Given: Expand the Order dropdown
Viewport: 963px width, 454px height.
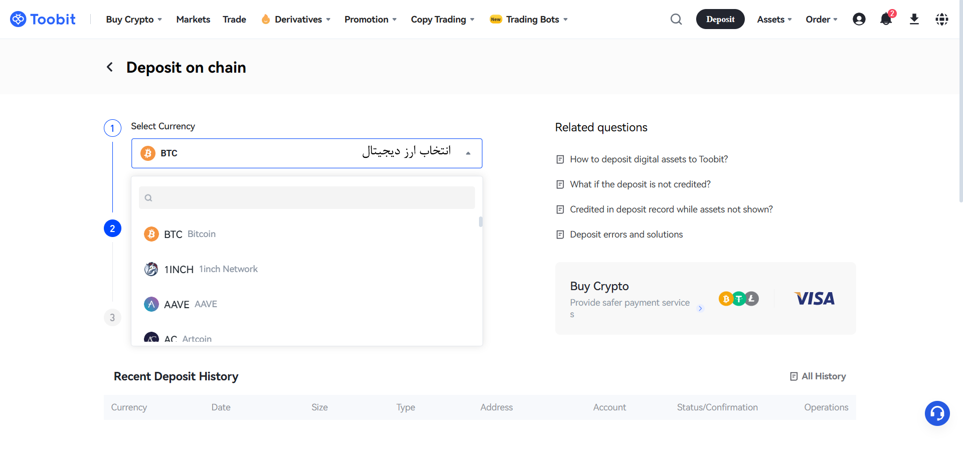Looking at the screenshot, I should (822, 19).
